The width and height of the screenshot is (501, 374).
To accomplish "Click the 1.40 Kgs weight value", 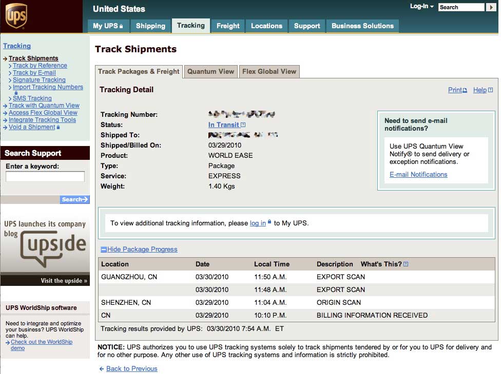I will pos(221,186).
